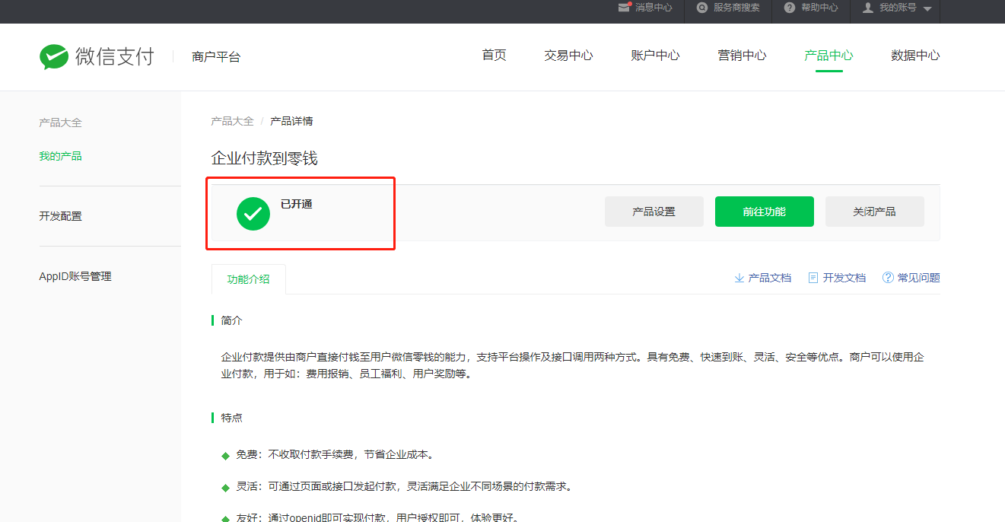The width and height of the screenshot is (1005, 522).
Task: Click the person icon beside 我的账号
Action: click(x=867, y=8)
